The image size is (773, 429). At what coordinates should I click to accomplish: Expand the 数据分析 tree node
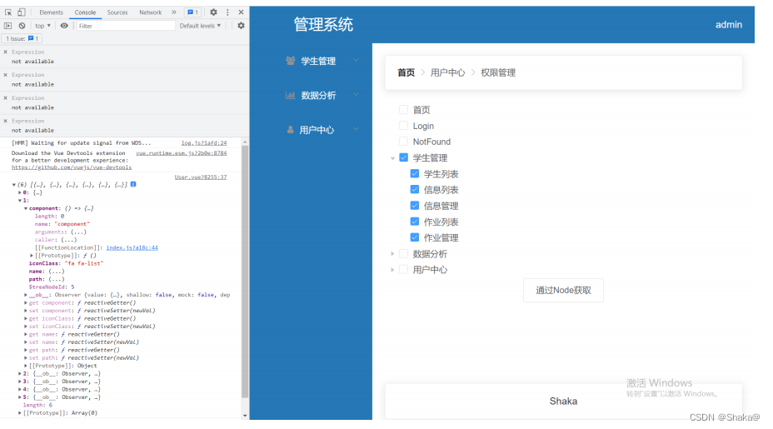392,253
